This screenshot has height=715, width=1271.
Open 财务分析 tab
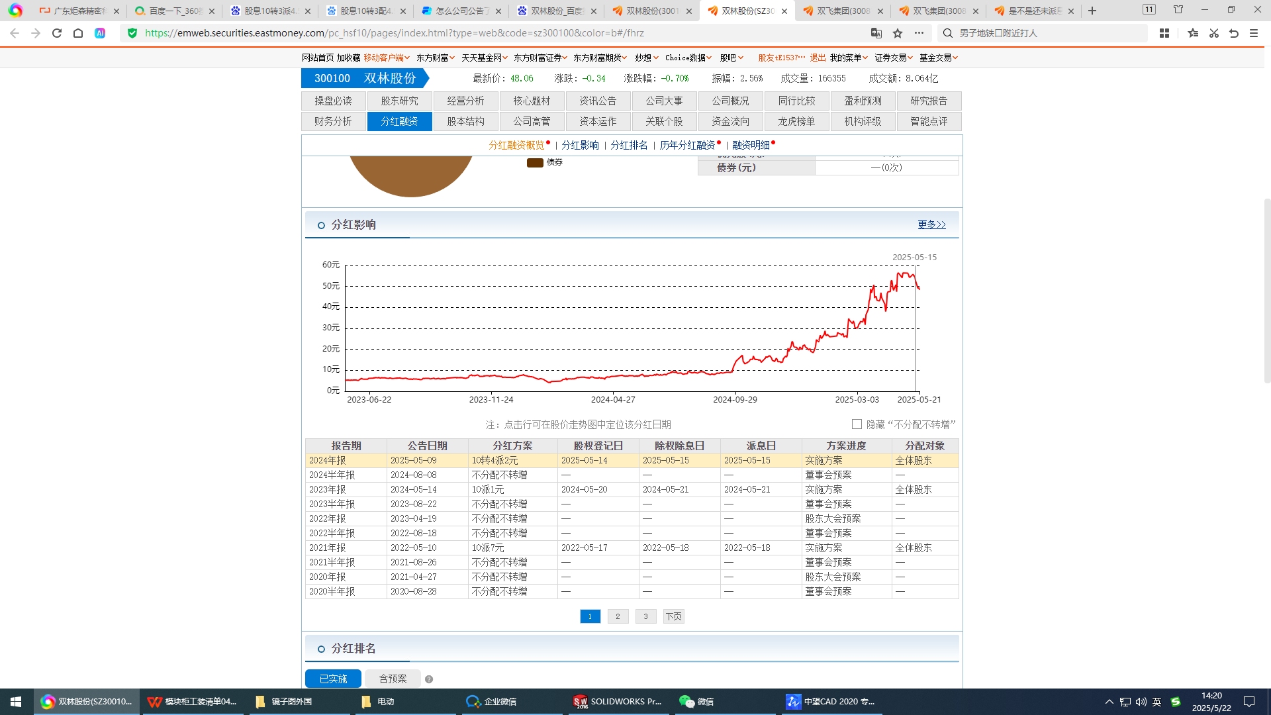coord(333,122)
